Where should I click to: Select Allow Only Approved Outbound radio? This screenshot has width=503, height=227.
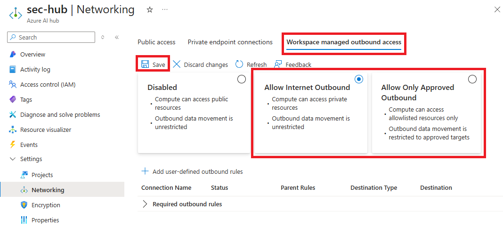(x=472, y=79)
